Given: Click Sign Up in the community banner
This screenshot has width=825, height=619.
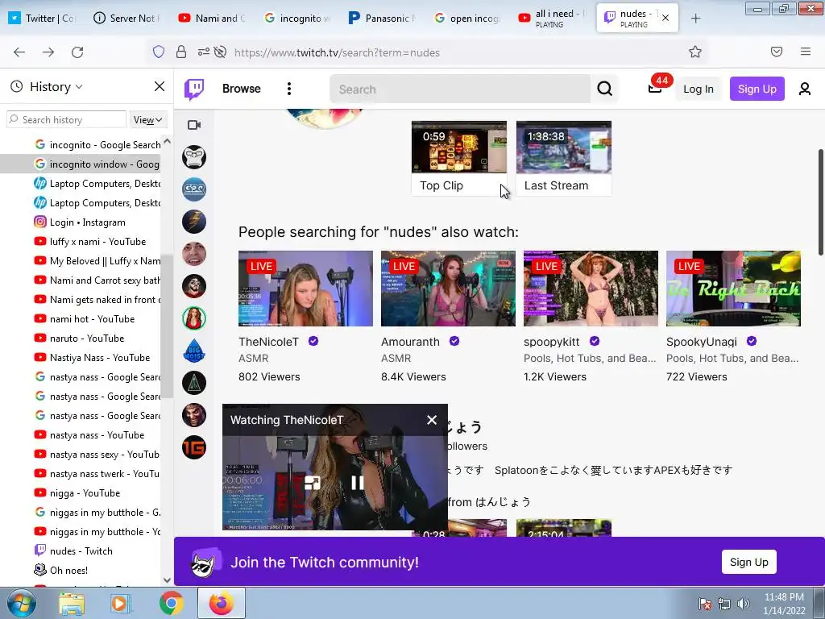Looking at the screenshot, I should pyautogui.click(x=748, y=562).
